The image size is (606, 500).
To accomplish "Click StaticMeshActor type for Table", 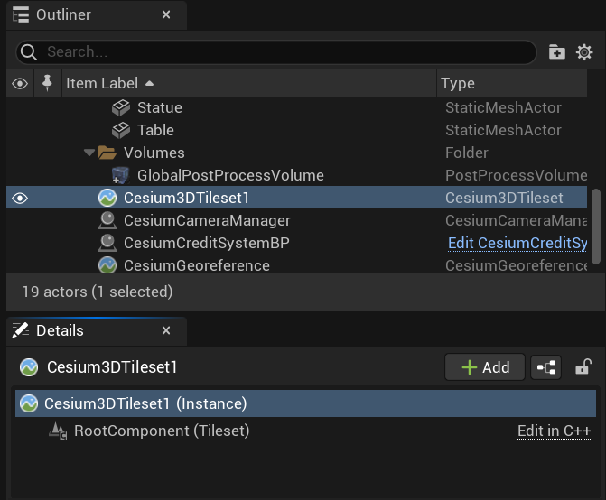I will pyautogui.click(x=503, y=130).
